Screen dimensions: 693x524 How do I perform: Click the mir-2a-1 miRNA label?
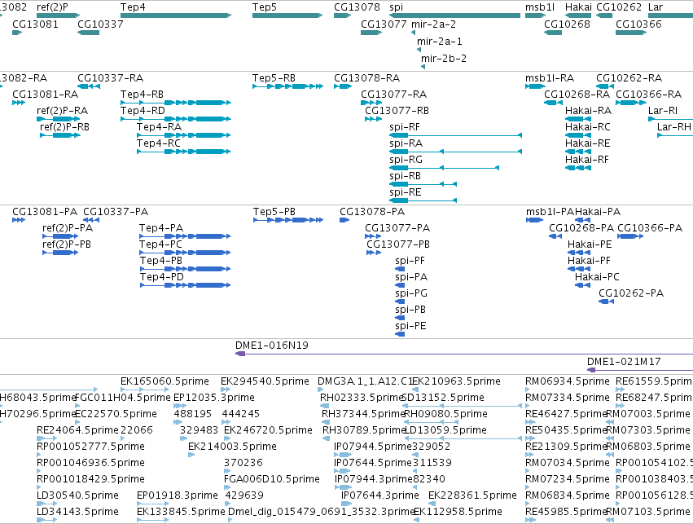pyautogui.click(x=439, y=41)
